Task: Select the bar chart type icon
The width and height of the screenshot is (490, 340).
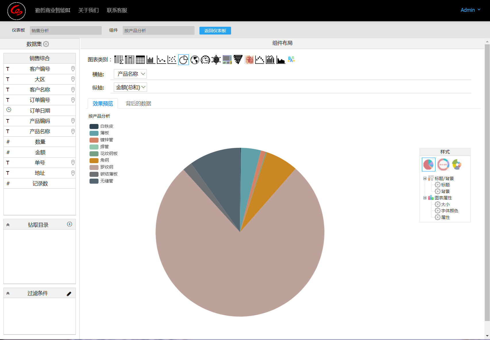Action: coord(151,60)
